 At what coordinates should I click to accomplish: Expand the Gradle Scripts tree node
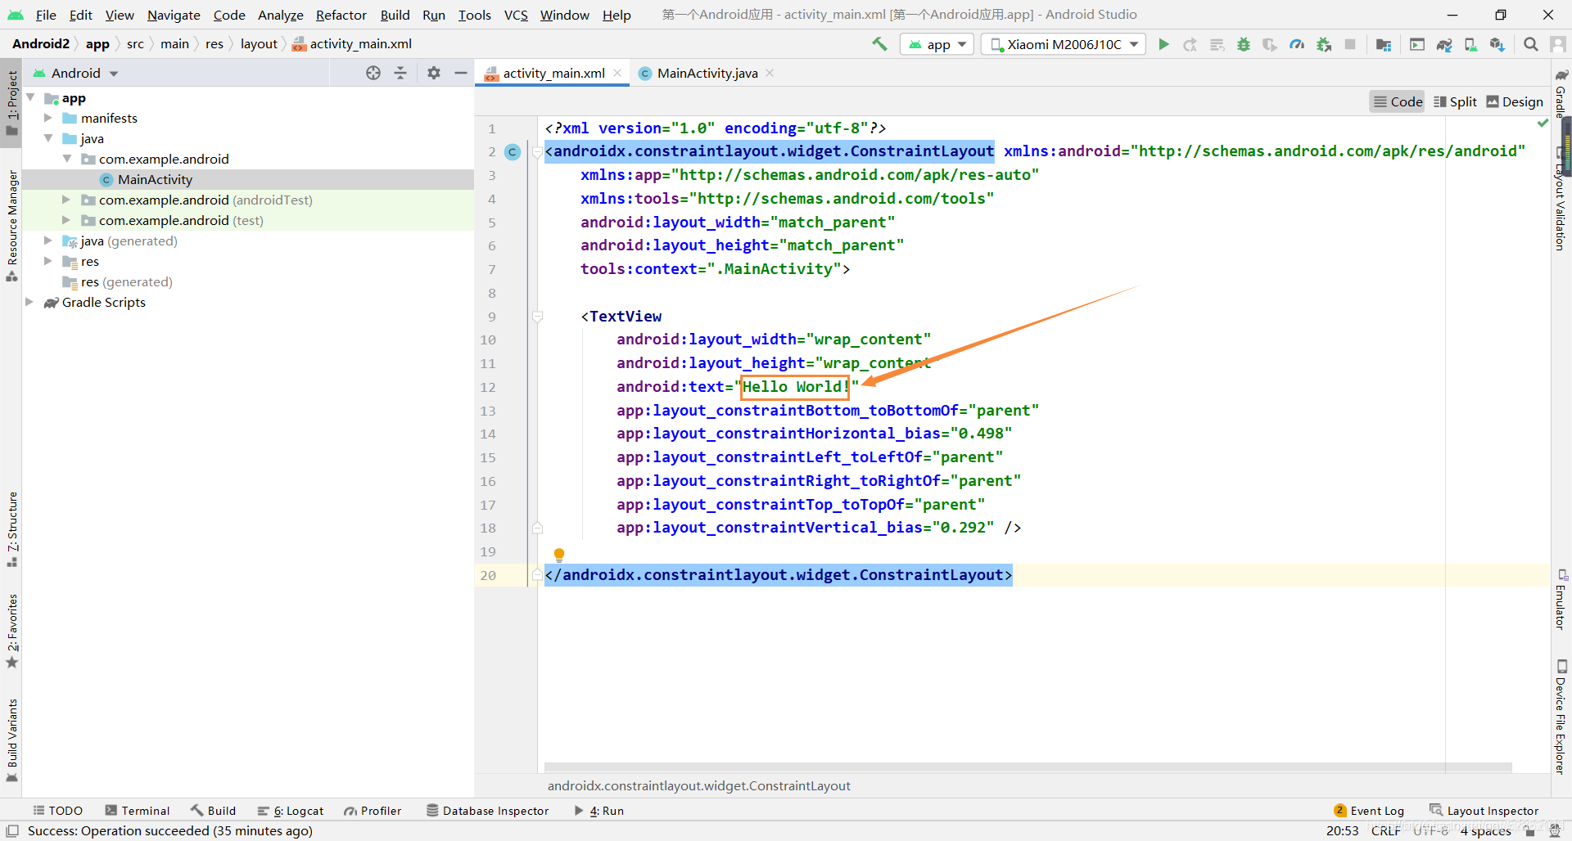29,302
